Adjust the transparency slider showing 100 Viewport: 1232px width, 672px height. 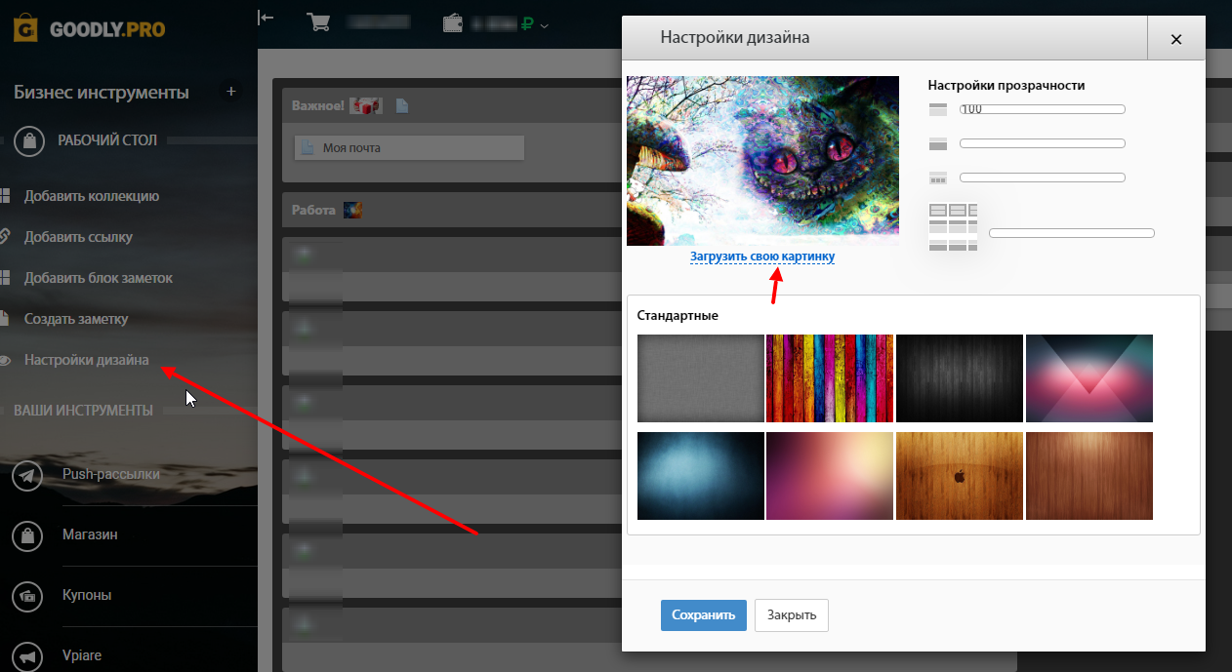pyautogui.click(x=1043, y=109)
